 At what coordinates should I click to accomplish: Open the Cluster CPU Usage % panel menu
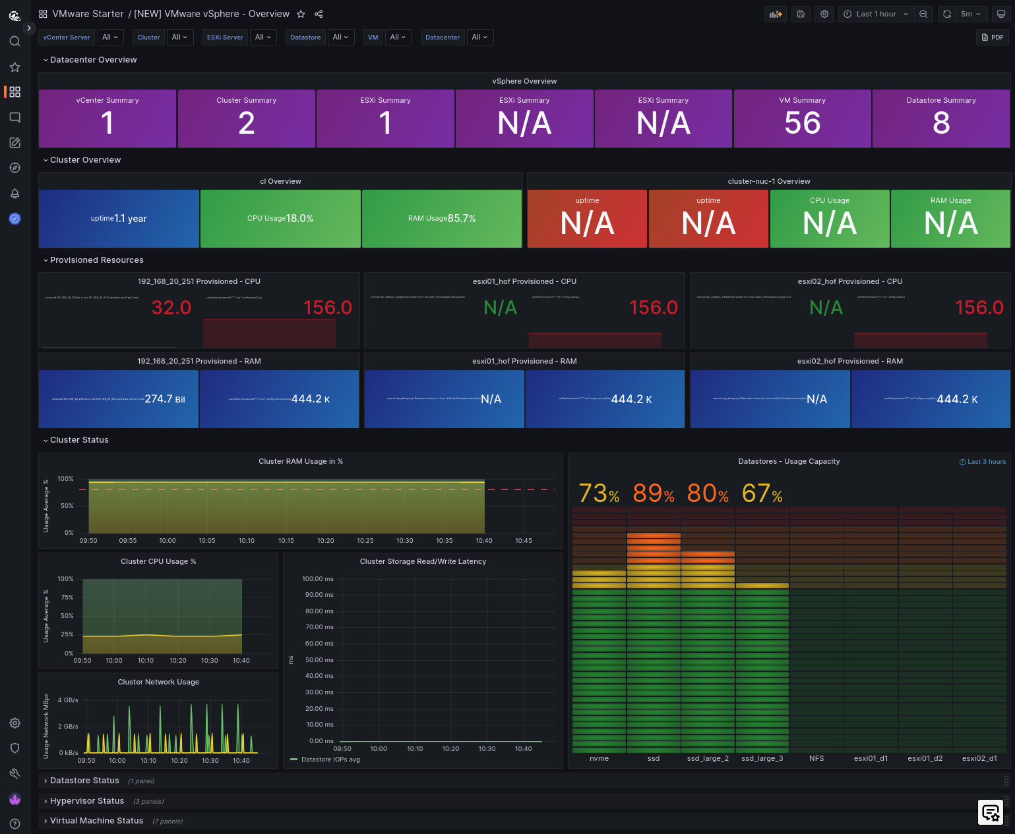tap(158, 561)
